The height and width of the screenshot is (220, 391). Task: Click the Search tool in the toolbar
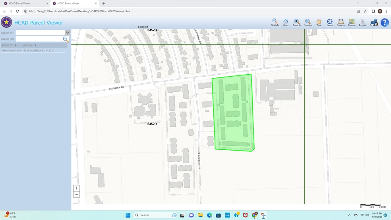pyautogui.click(x=275, y=22)
